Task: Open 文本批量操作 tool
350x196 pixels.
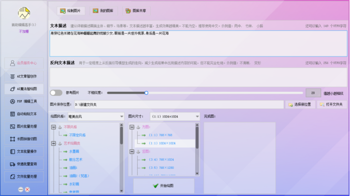Action: click(24, 152)
